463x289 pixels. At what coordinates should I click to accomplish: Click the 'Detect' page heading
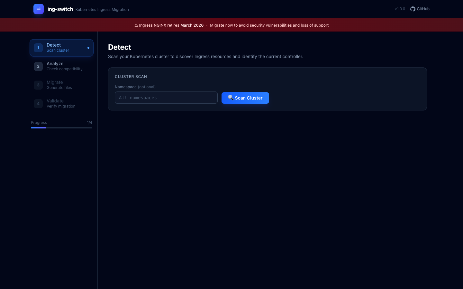tap(120, 47)
